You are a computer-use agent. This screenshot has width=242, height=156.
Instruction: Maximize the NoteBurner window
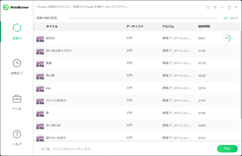tap(229, 7)
